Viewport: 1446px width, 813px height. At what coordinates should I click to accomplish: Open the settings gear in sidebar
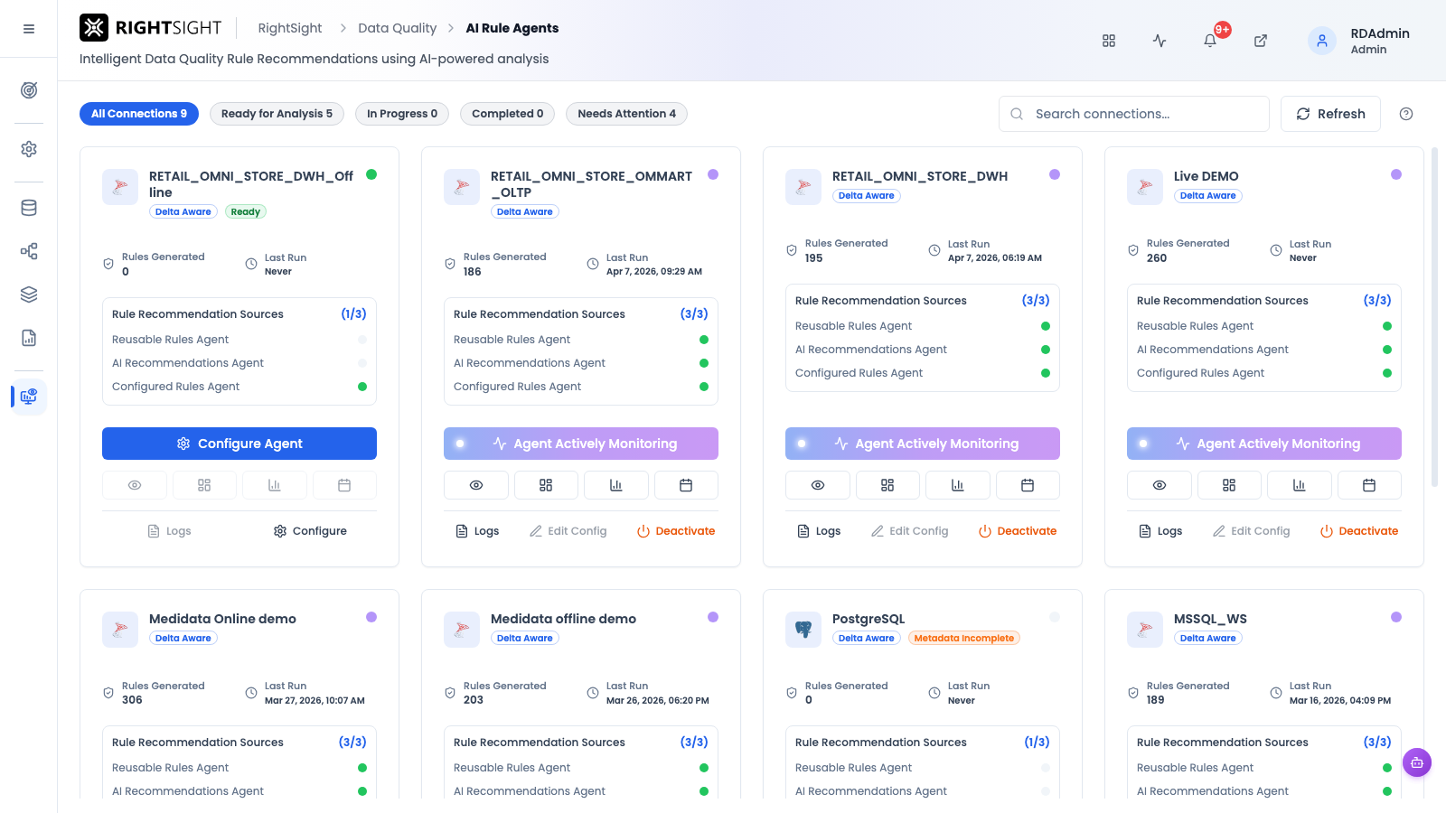(x=29, y=149)
